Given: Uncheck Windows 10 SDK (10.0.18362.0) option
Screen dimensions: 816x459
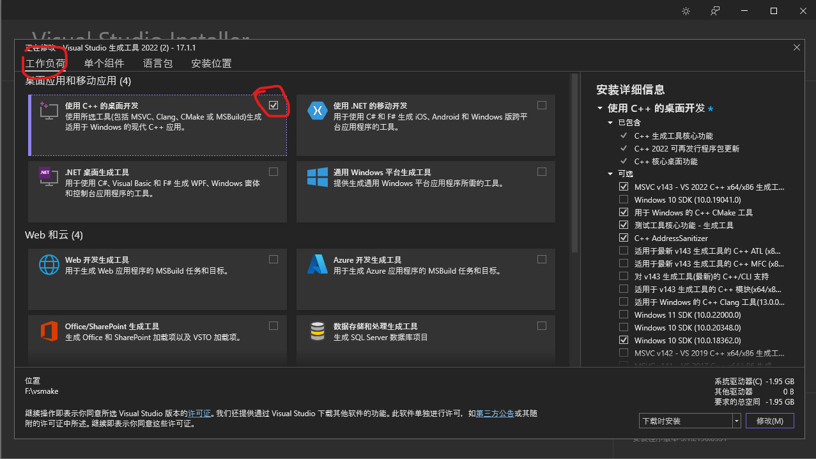Looking at the screenshot, I should [x=624, y=340].
